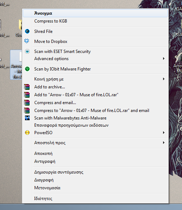182x210 pixels.
Task: Click WinRAR icon beside Compress and email...
Action: (x=27, y=103)
